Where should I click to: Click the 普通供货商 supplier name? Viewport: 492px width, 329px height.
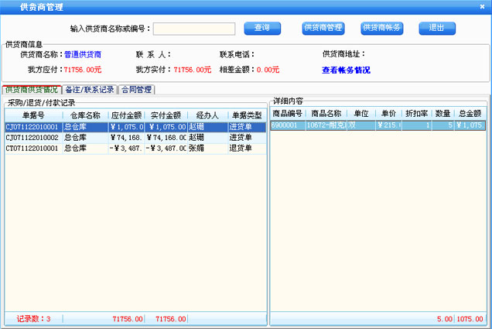tap(83, 54)
